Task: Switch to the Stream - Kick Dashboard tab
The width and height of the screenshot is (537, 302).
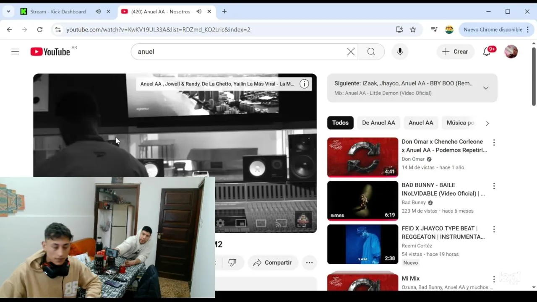Action: (x=58, y=11)
